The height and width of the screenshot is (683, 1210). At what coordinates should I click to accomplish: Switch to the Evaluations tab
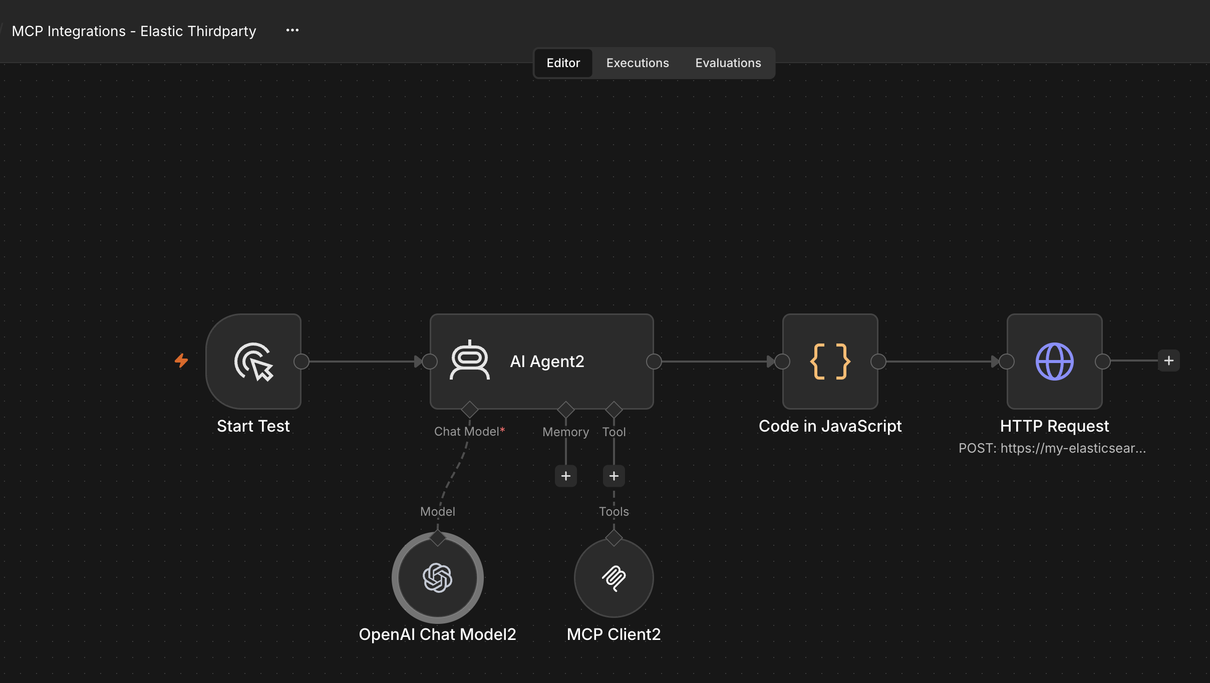point(728,63)
